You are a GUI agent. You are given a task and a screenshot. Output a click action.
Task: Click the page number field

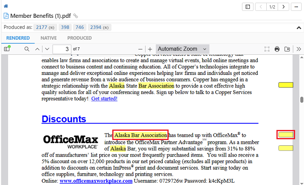coord(62,49)
